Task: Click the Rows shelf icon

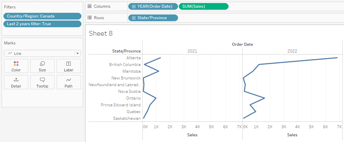Action: coord(90,18)
